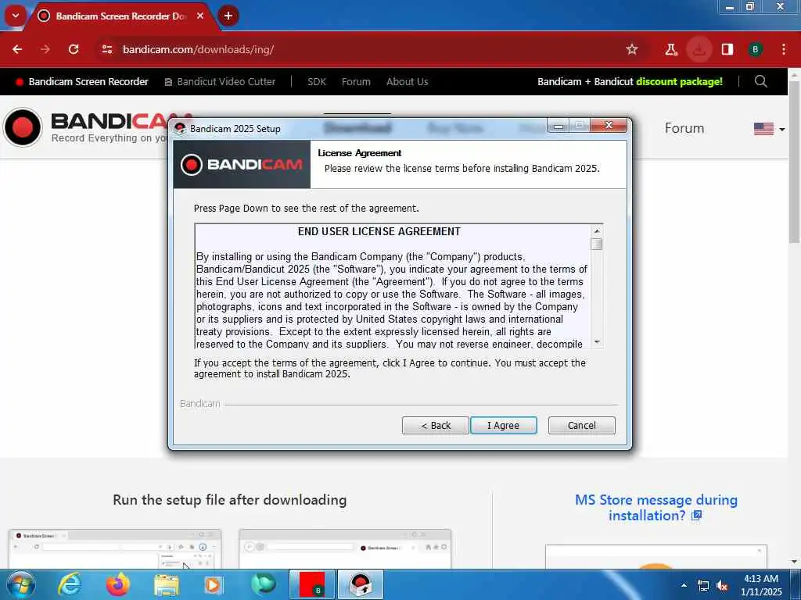Open the browser downloads icon

[699, 49]
